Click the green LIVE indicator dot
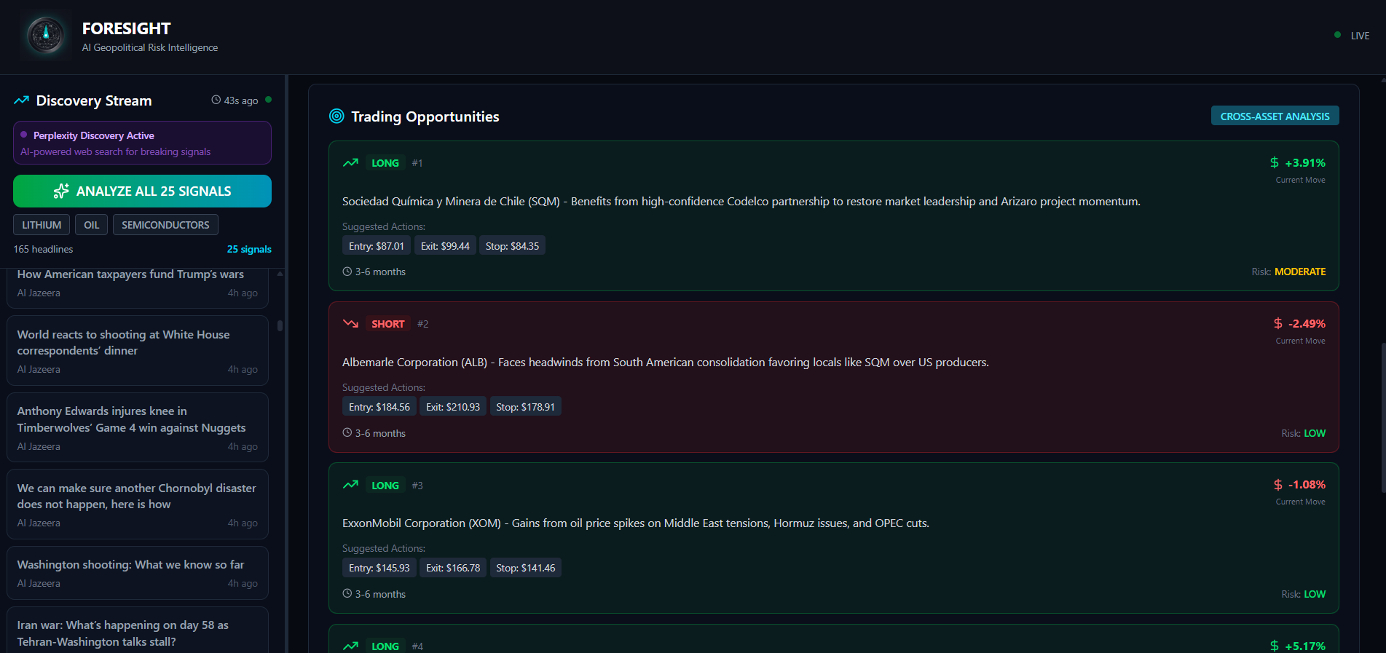1386x653 pixels. click(1337, 34)
